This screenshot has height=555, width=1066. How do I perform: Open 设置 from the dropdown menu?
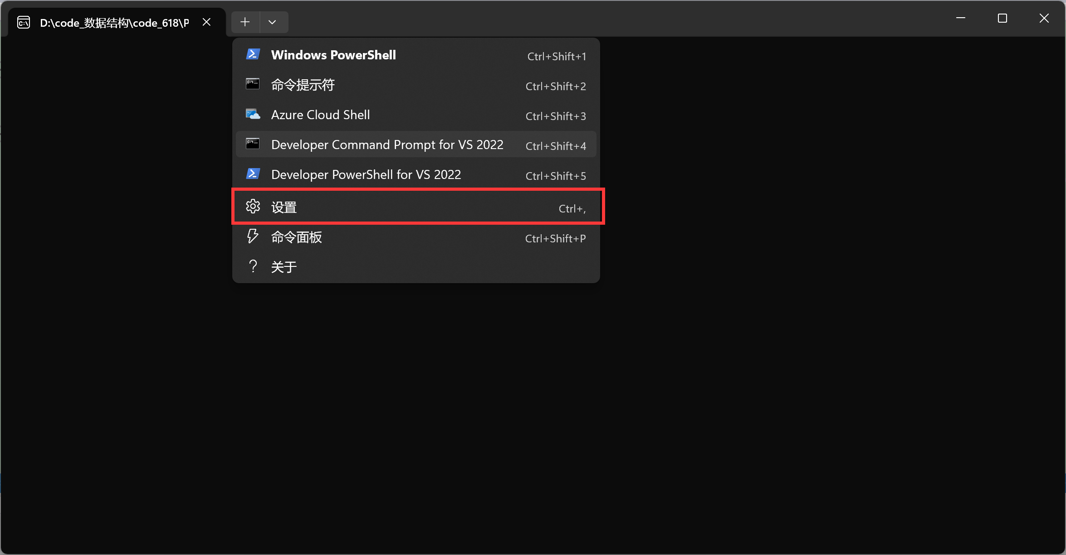tap(284, 208)
